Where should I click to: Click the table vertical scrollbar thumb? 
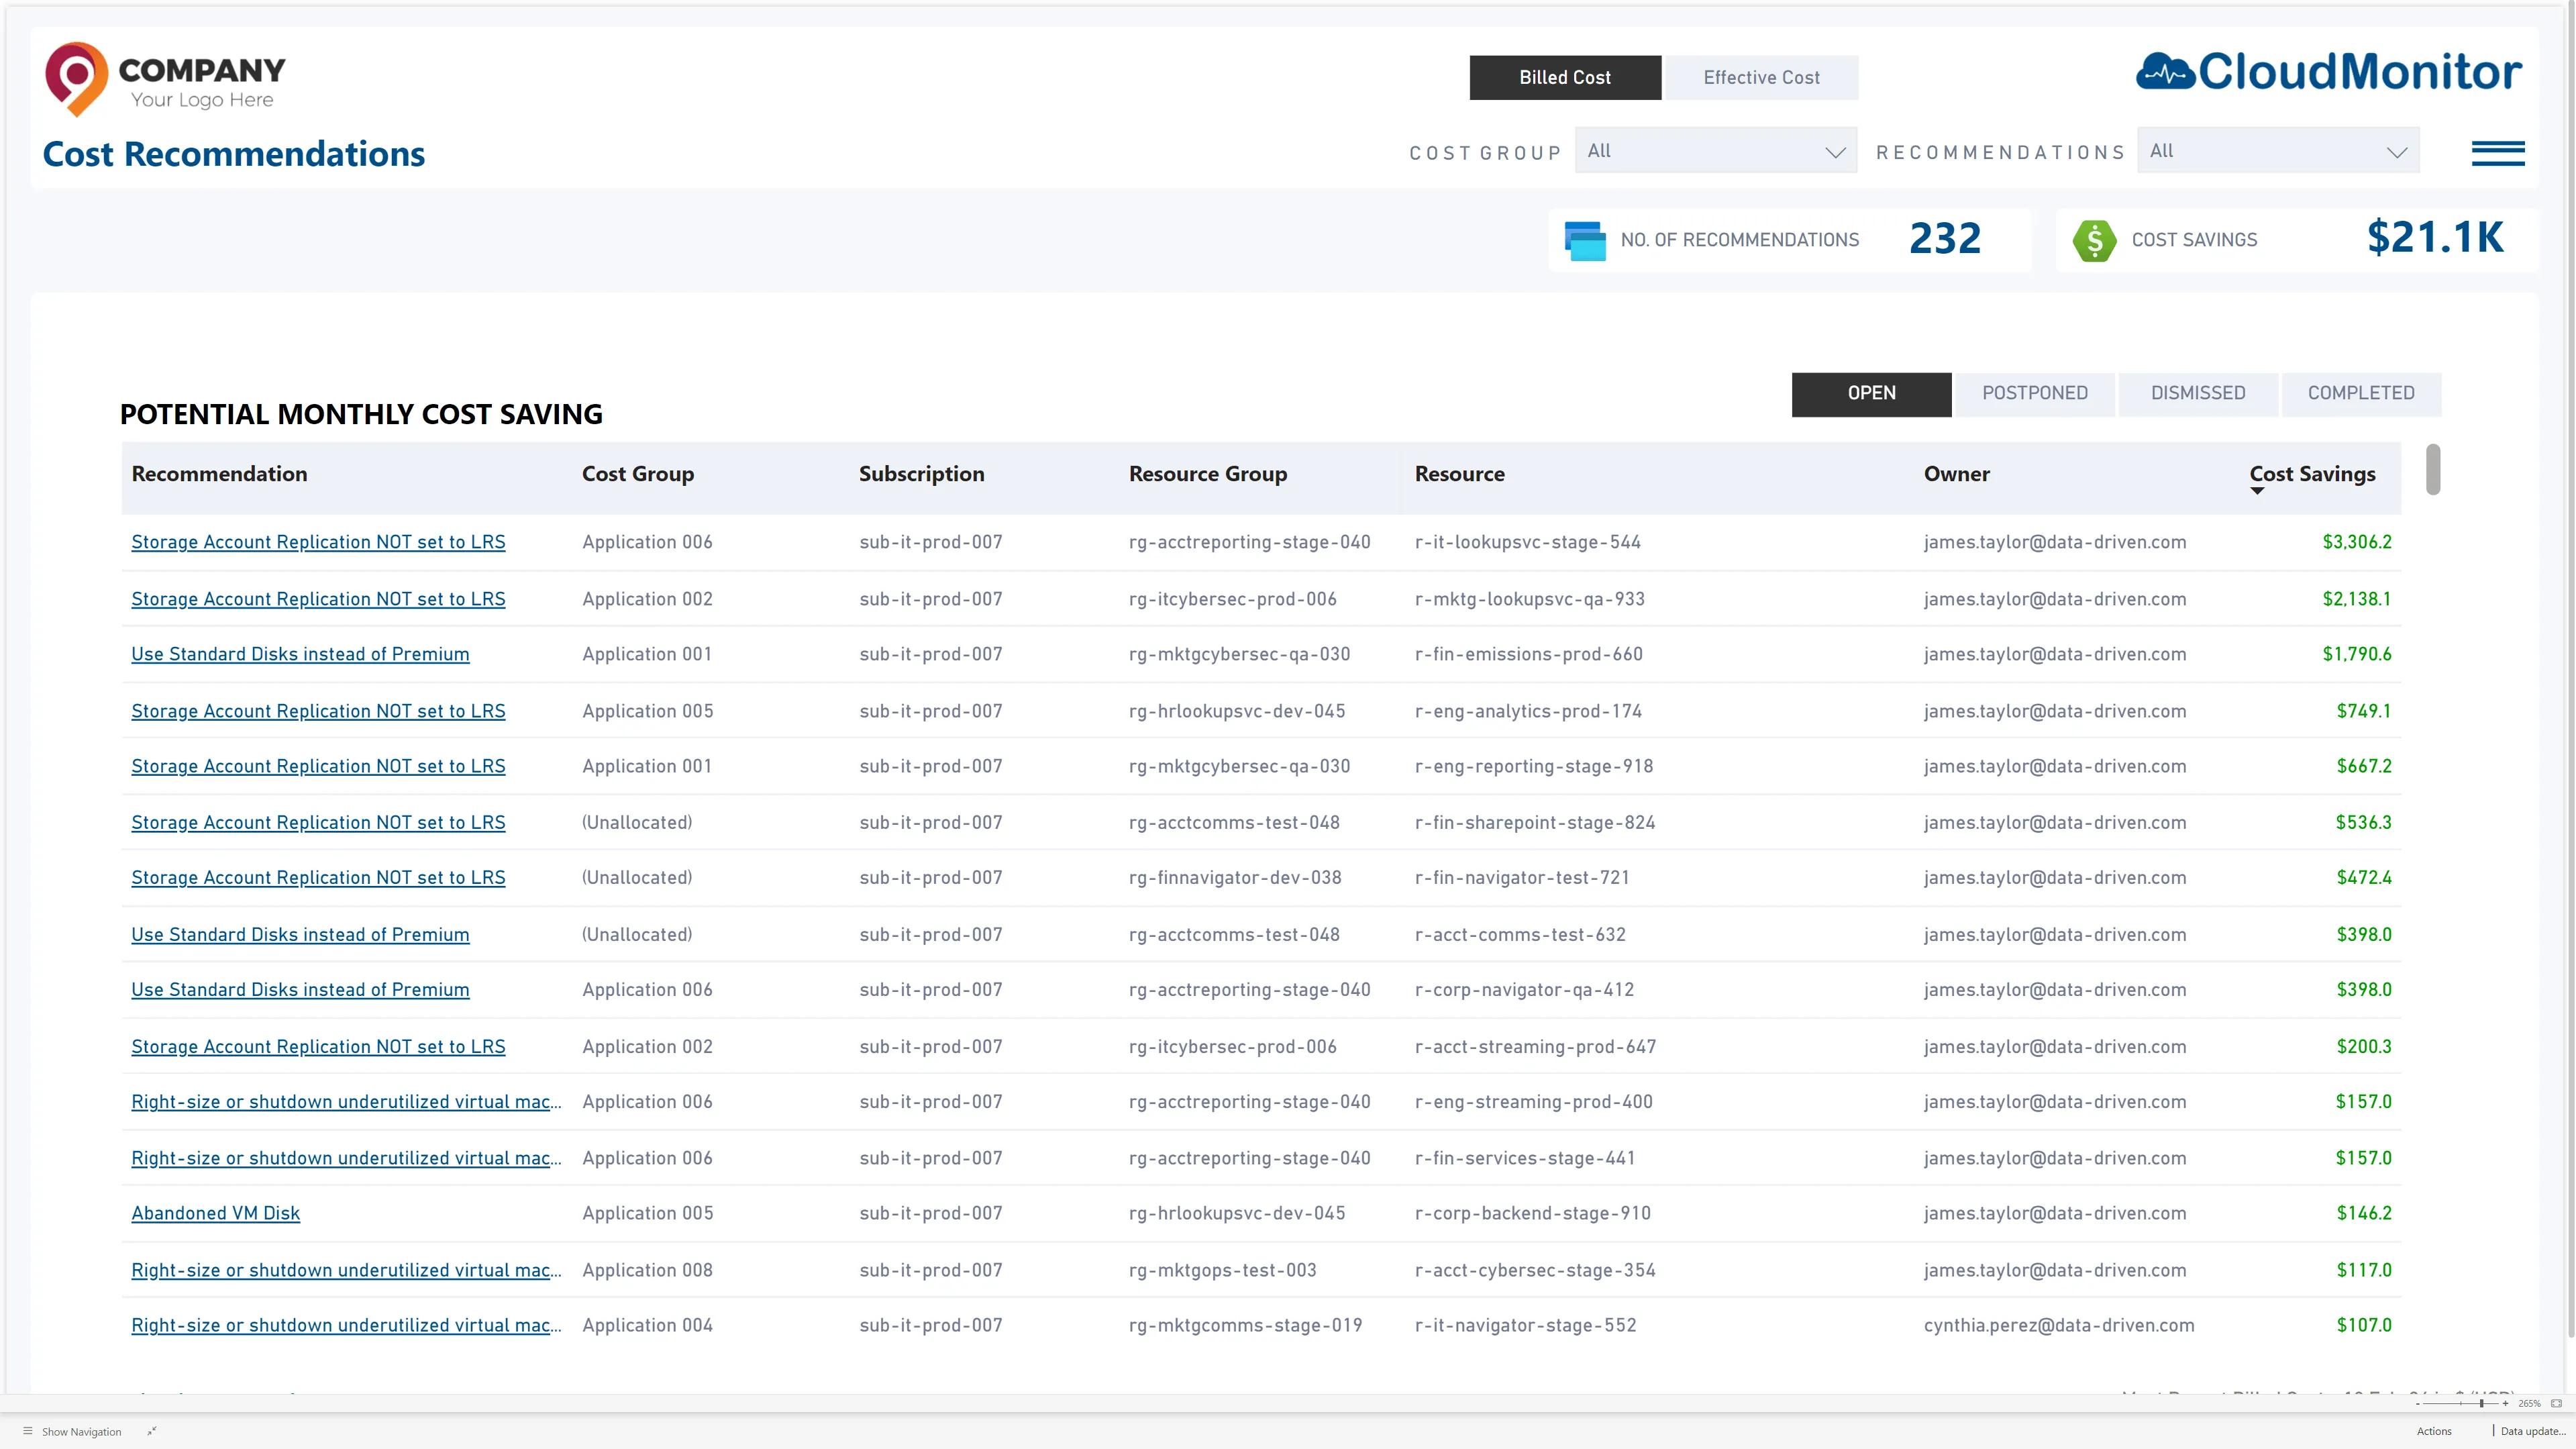click(2433, 470)
